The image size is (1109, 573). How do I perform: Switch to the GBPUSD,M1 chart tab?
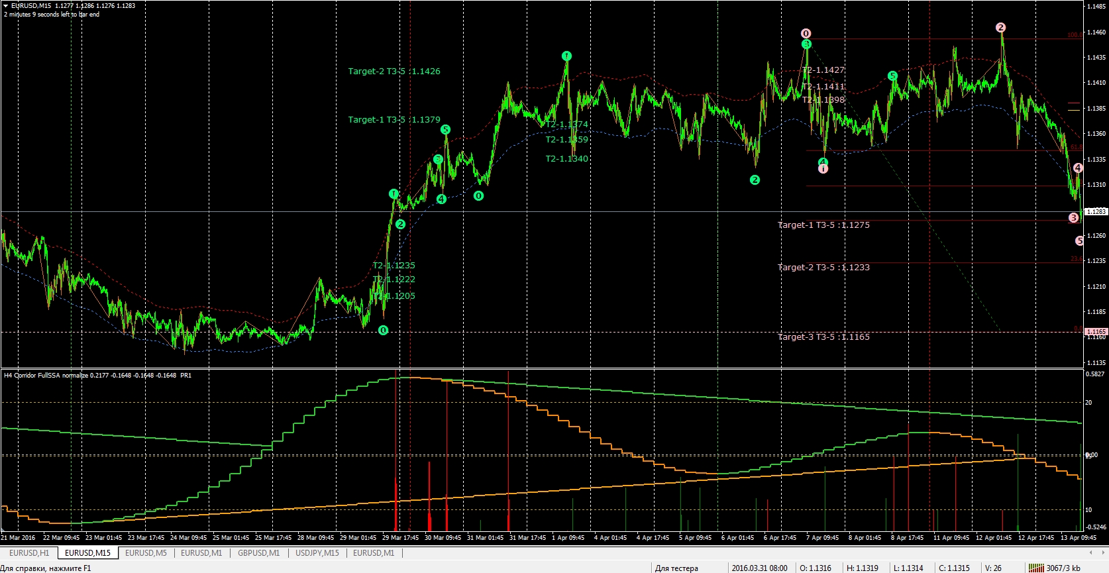point(258,552)
